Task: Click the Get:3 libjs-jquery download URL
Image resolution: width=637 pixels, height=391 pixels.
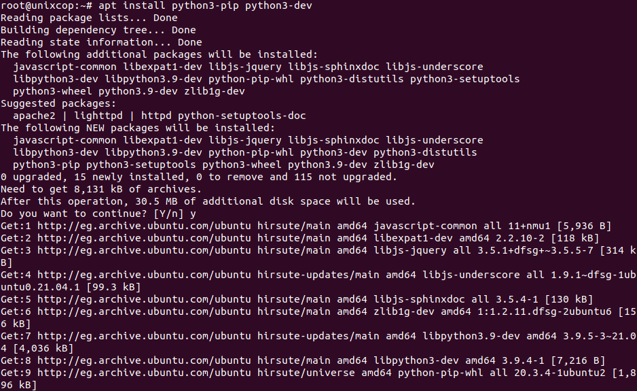Action: point(144,250)
